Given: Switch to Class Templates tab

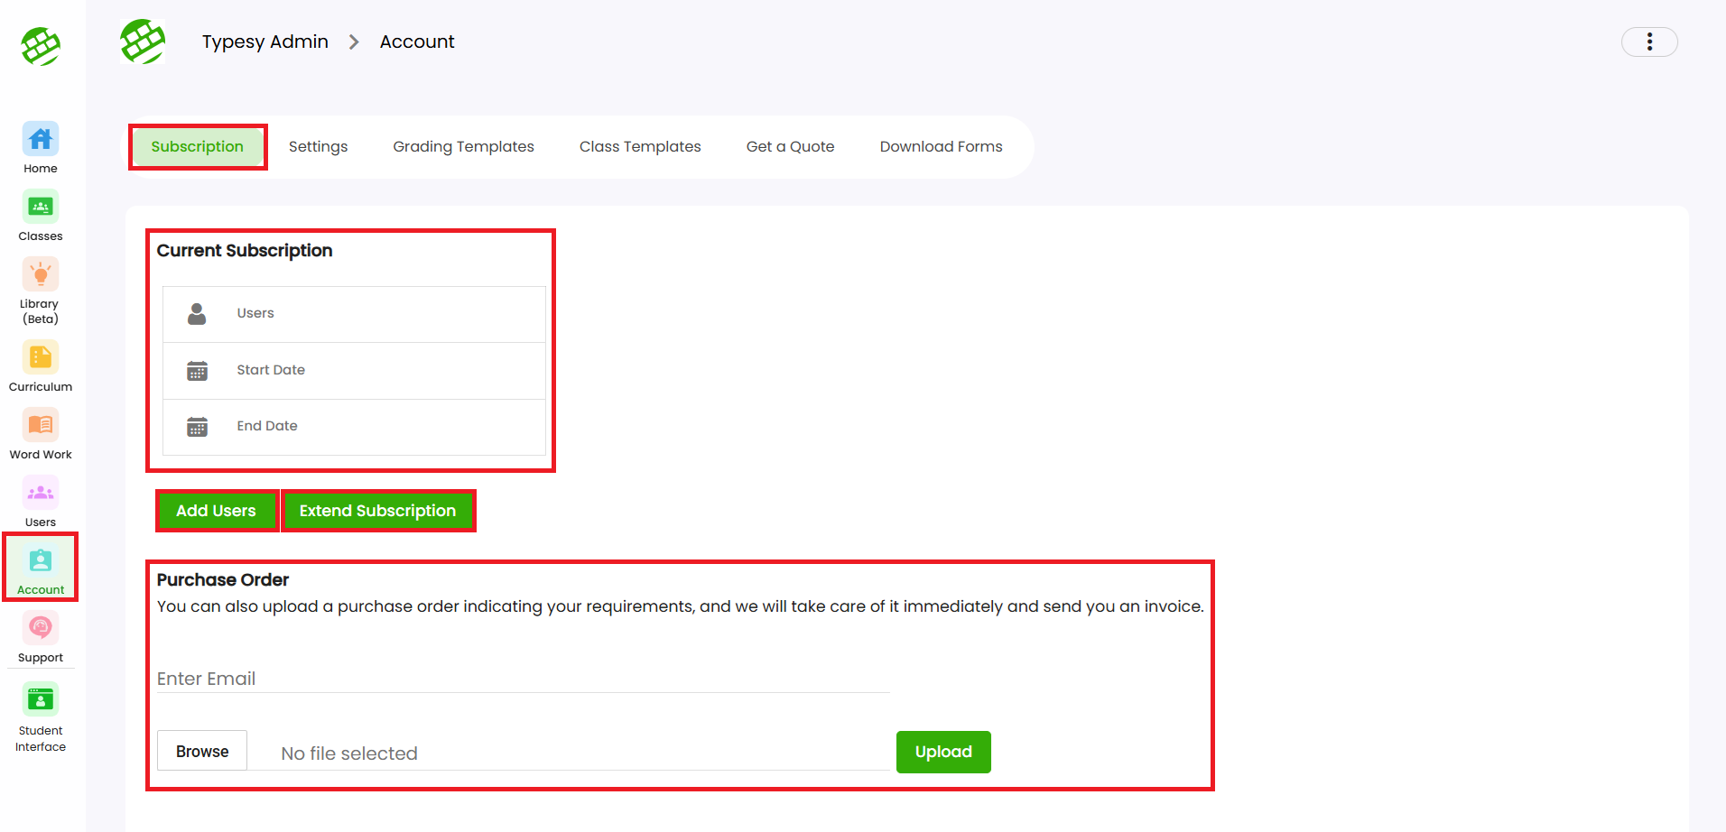Looking at the screenshot, I should coord(640,147).
